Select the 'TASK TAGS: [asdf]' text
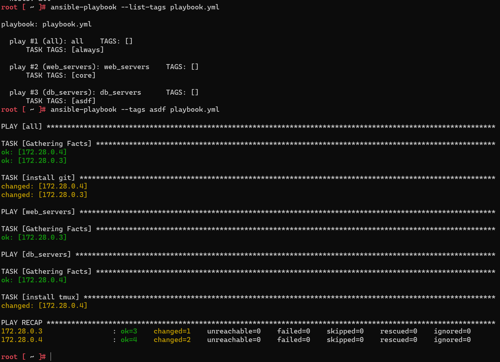500x362 pixels. (x=61, y=101)
